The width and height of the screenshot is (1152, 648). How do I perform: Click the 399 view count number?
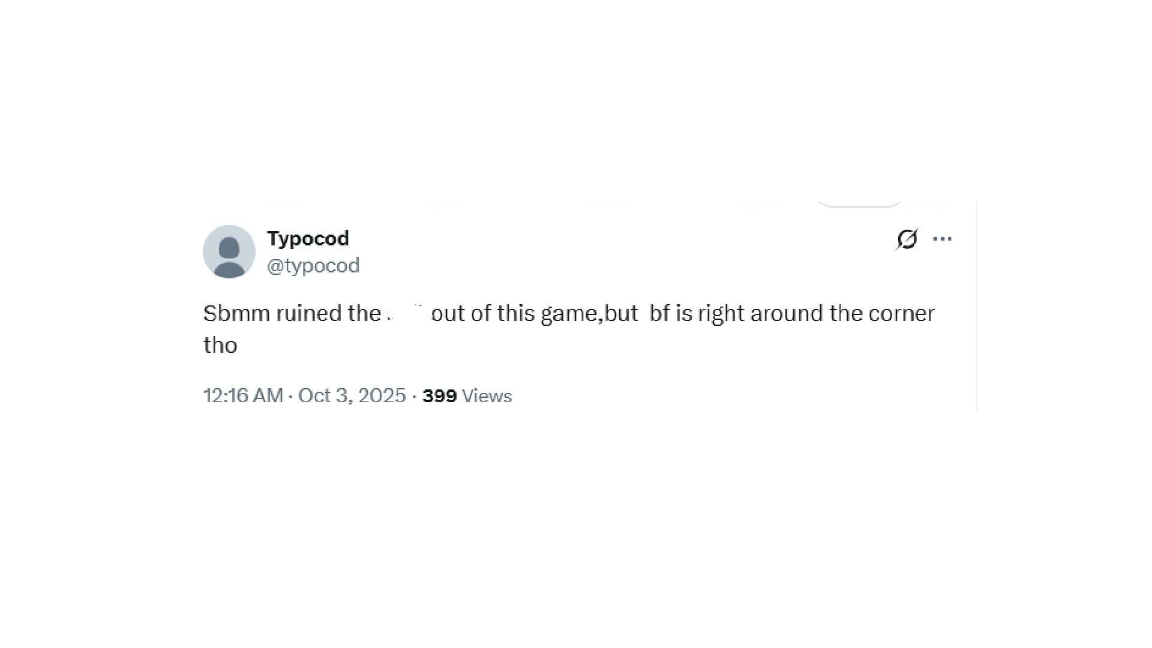coord(439,396)
